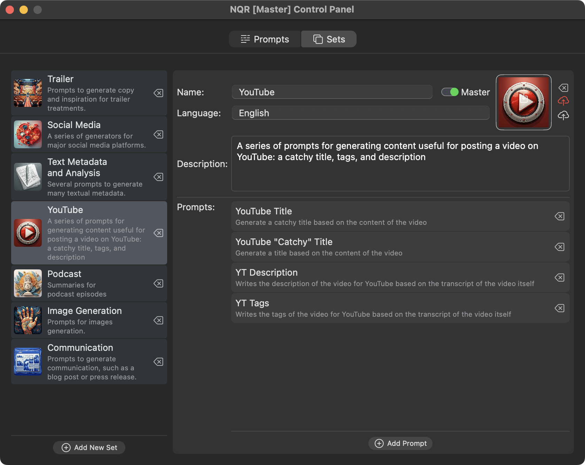
Task: Click the Language field showing English
Action: pyautogui.click(x=360, y=113)
